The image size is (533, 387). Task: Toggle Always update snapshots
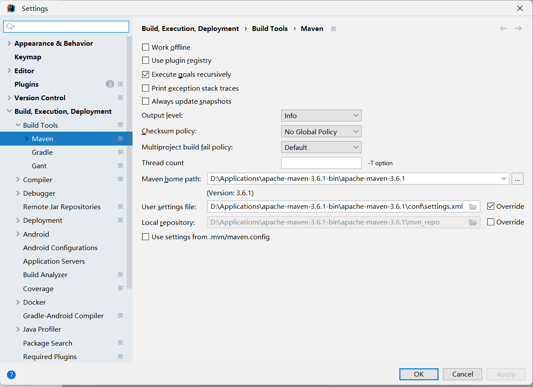point(146,102)
